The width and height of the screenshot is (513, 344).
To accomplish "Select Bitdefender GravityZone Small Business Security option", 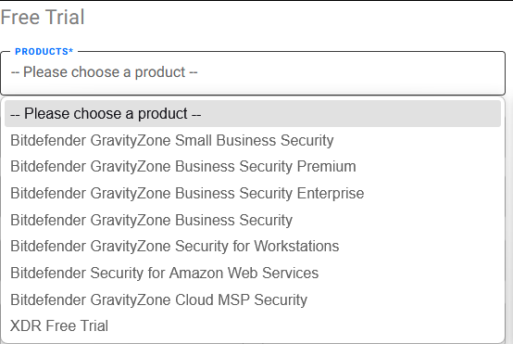I will click(253, 140).
